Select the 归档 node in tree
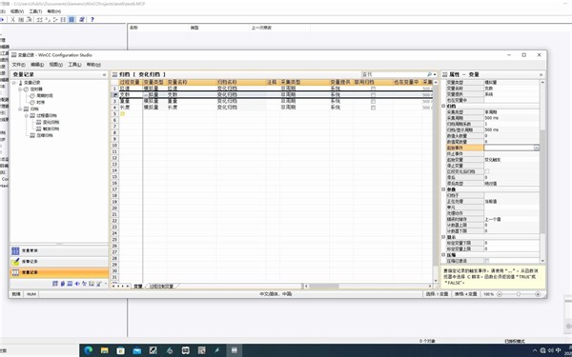Screen dimensions: 572x357 [x=31, y=109]
